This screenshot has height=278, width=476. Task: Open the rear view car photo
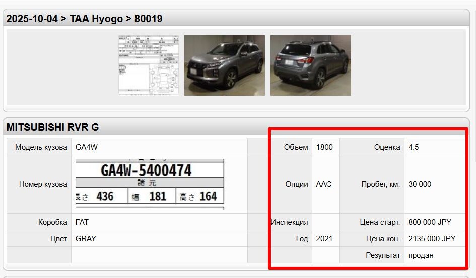(x=311, y=65)
